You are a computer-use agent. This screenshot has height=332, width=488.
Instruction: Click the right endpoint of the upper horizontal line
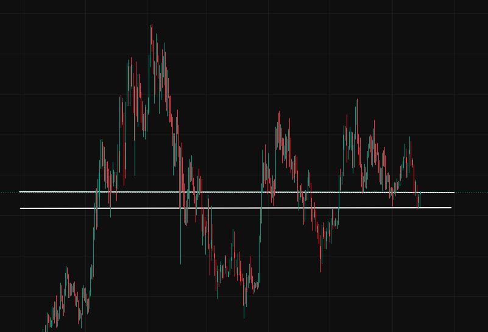point(454,192)
